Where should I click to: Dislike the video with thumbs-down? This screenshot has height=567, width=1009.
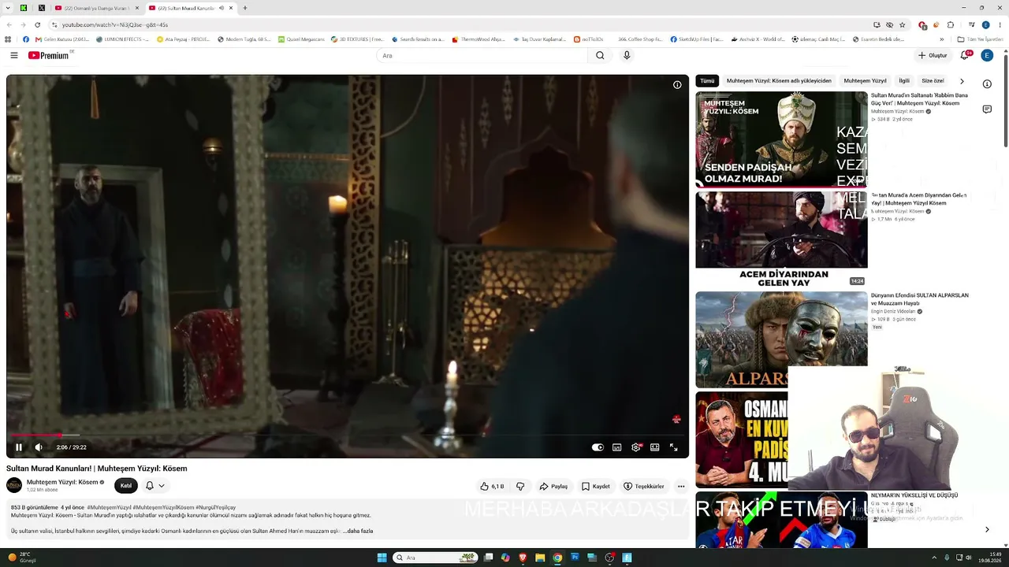point(520,486)
